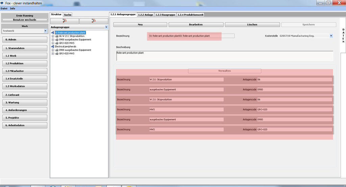
Task: Click the Löschen button
Action: click(x=252, y=25)
